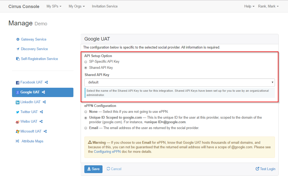Image resolution: width=288 pixels, height=184 pixels.
Task: Open Gateway Service settings
Action: (33, 39)
